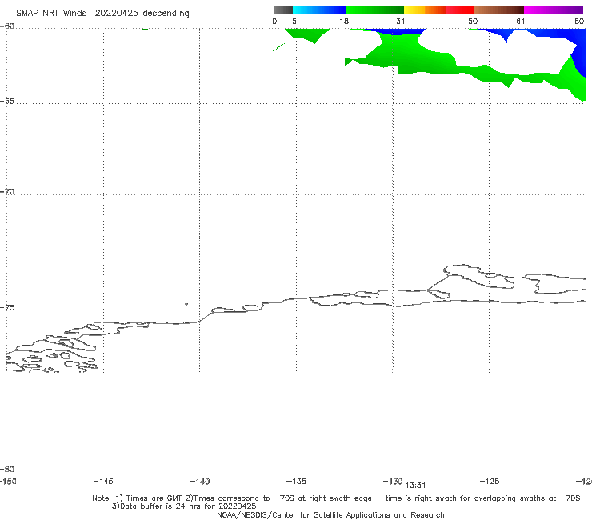Viewport: 592px width, 520px height.
Task: Click the longitude label -140
Action: (200, 481)
